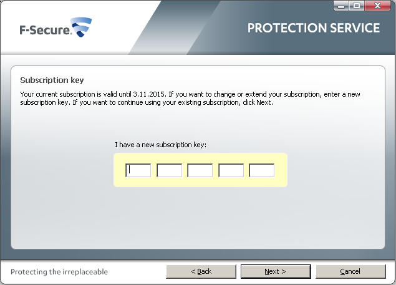Maximize the installer window
The height and width of the screenshot is (285, 396).
pos(357,6)
